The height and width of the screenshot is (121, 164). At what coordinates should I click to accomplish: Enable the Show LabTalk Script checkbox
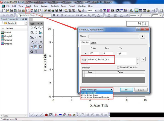pyautogui.click(x=118, y=67)
